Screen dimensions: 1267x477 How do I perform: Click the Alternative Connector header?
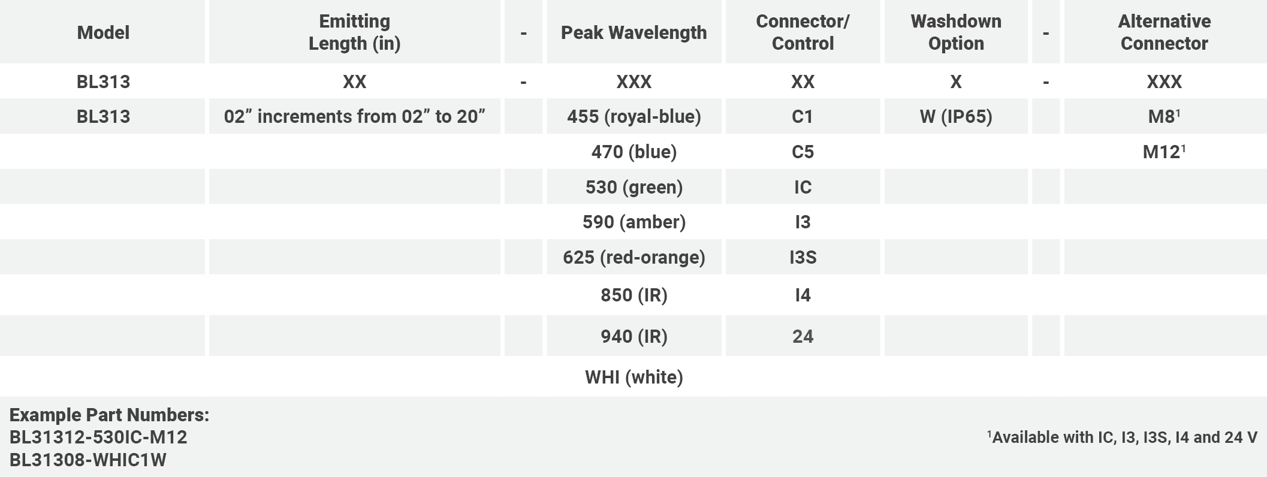[x=1164, y=32]
